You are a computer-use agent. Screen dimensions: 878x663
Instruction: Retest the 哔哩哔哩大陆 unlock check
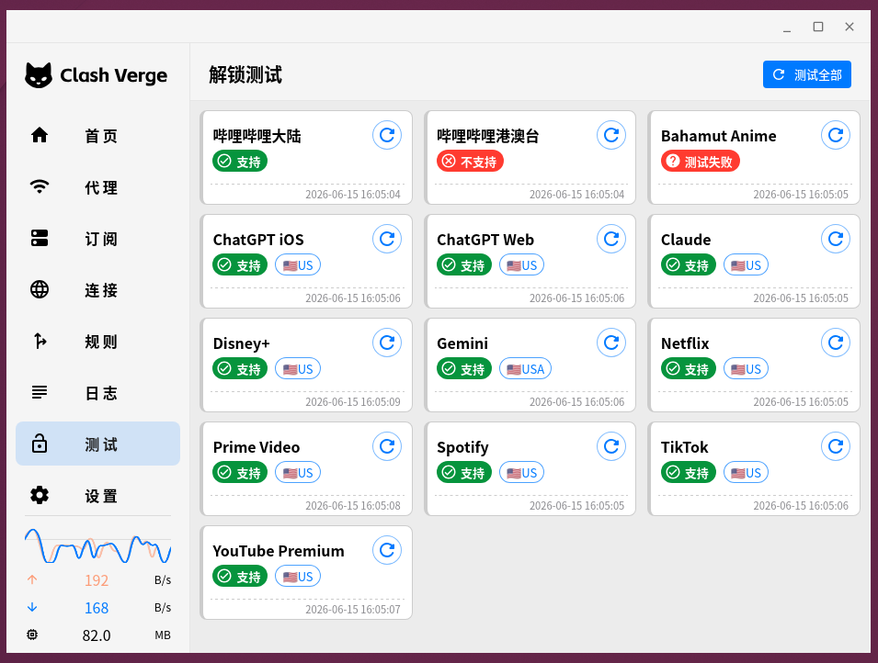[387, 135]
